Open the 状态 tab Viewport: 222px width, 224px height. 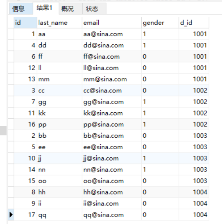(x=94, y=9)
